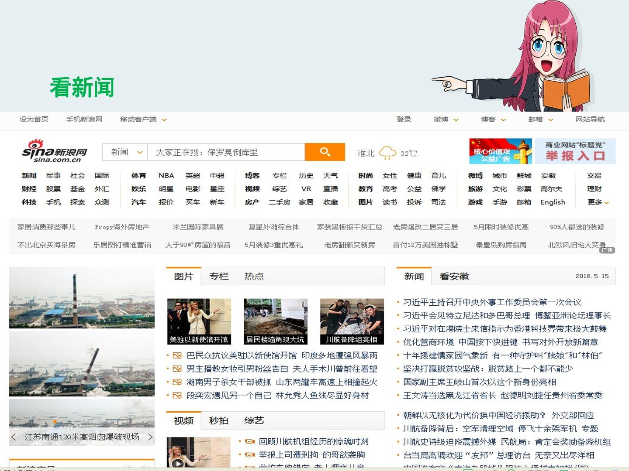The height and width of the screenshot is (471, 629).
Task: Select the 秒拍 tab
Action: (219, 420)
